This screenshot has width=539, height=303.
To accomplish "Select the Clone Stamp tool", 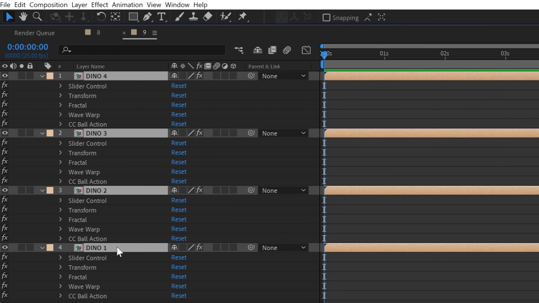I will [193, 16].
